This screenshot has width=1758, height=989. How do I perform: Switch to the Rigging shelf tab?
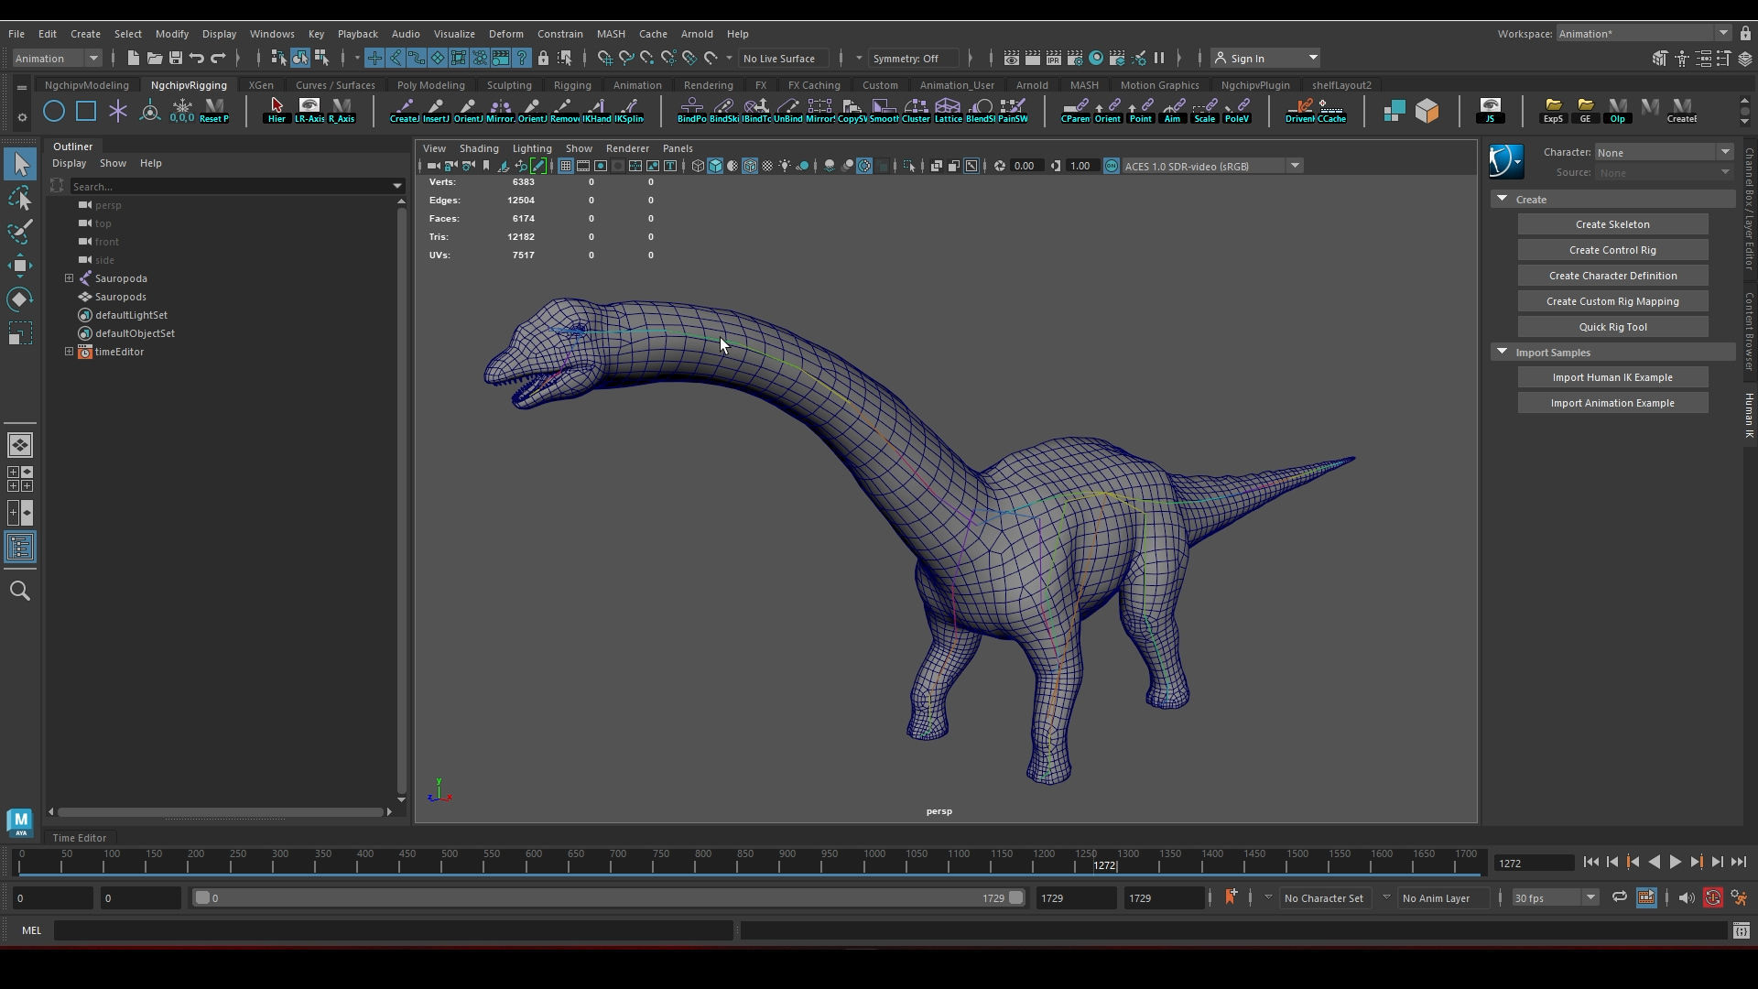coord(572,85)
